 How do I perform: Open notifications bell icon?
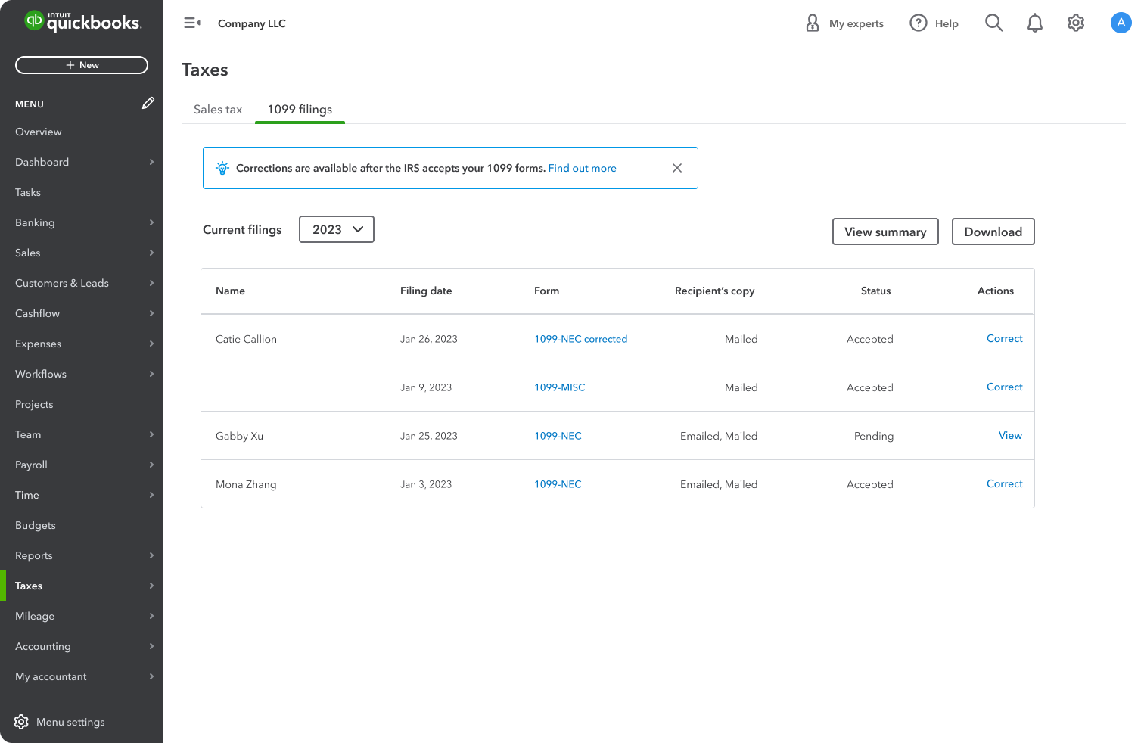[1035, 23]
